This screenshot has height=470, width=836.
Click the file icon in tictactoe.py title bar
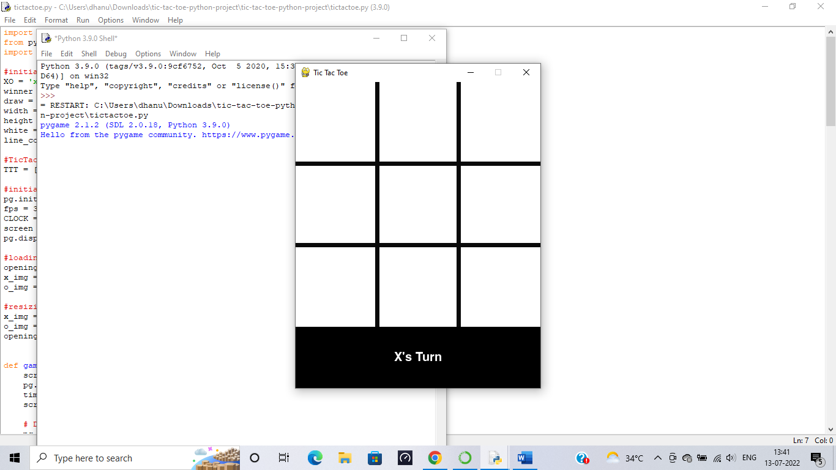tap(6, 7)
